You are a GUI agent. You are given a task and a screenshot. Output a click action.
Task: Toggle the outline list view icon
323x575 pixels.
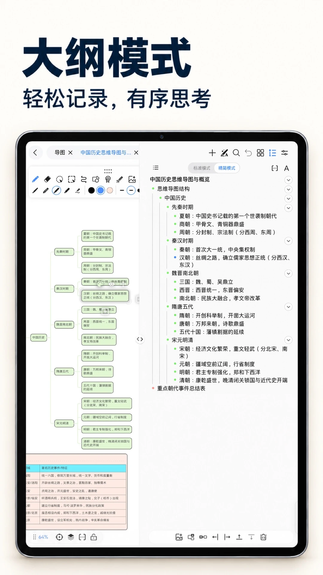[x=272, y=153]
